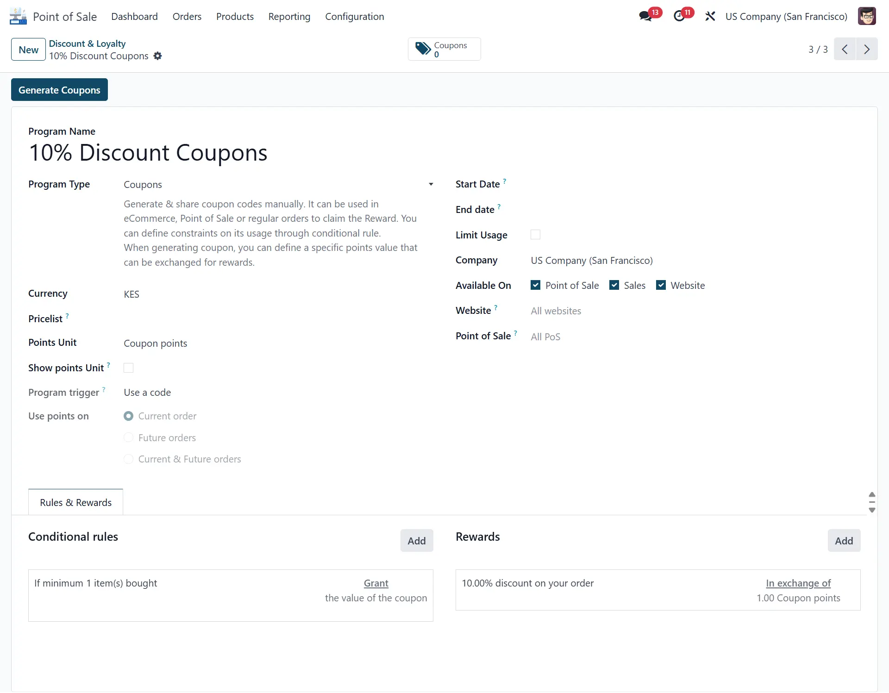This screenshot has height=693, width=889.
Task: Click the debug tools wrench icon
Action: [x=710, y=16]
